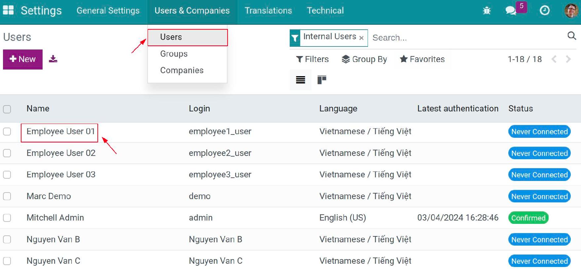Open General Settings menu item

pyautogui.click(x=108, y=11)
